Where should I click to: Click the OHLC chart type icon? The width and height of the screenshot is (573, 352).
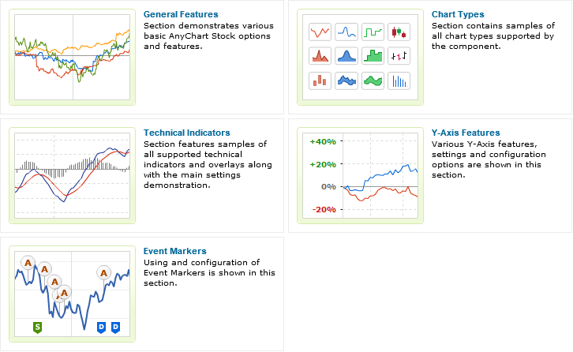399,56
